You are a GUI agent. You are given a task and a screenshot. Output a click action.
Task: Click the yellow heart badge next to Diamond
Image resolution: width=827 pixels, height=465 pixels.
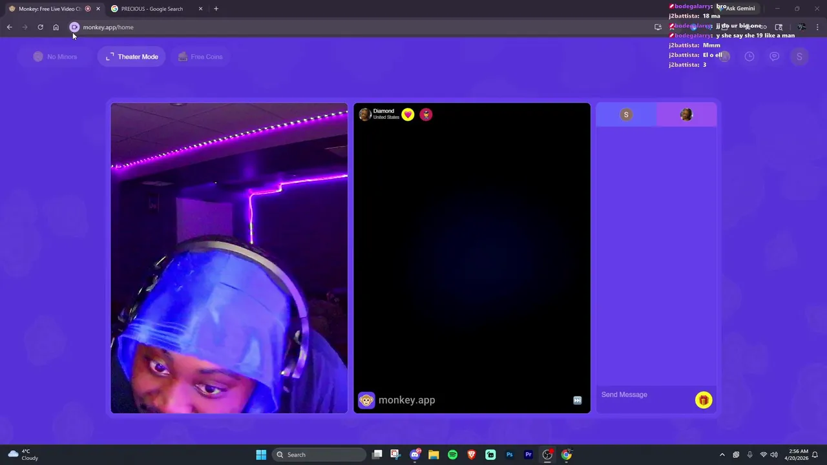408,114
